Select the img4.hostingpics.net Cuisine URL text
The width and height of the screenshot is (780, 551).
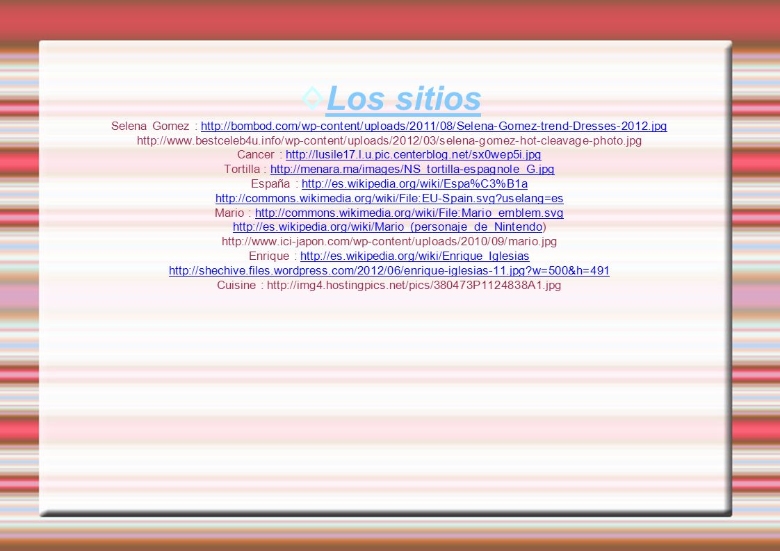[414, 286]
